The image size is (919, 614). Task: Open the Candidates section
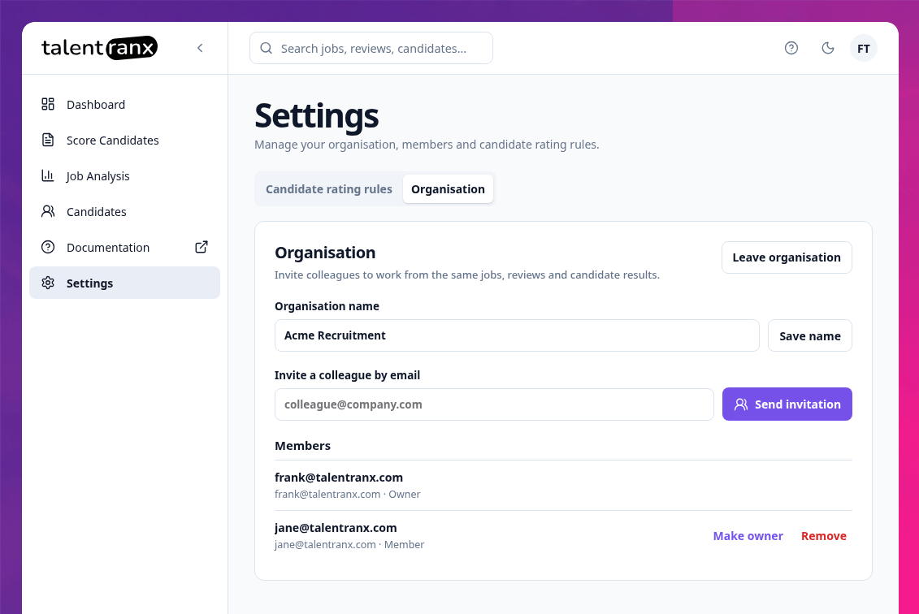(125, 211)
